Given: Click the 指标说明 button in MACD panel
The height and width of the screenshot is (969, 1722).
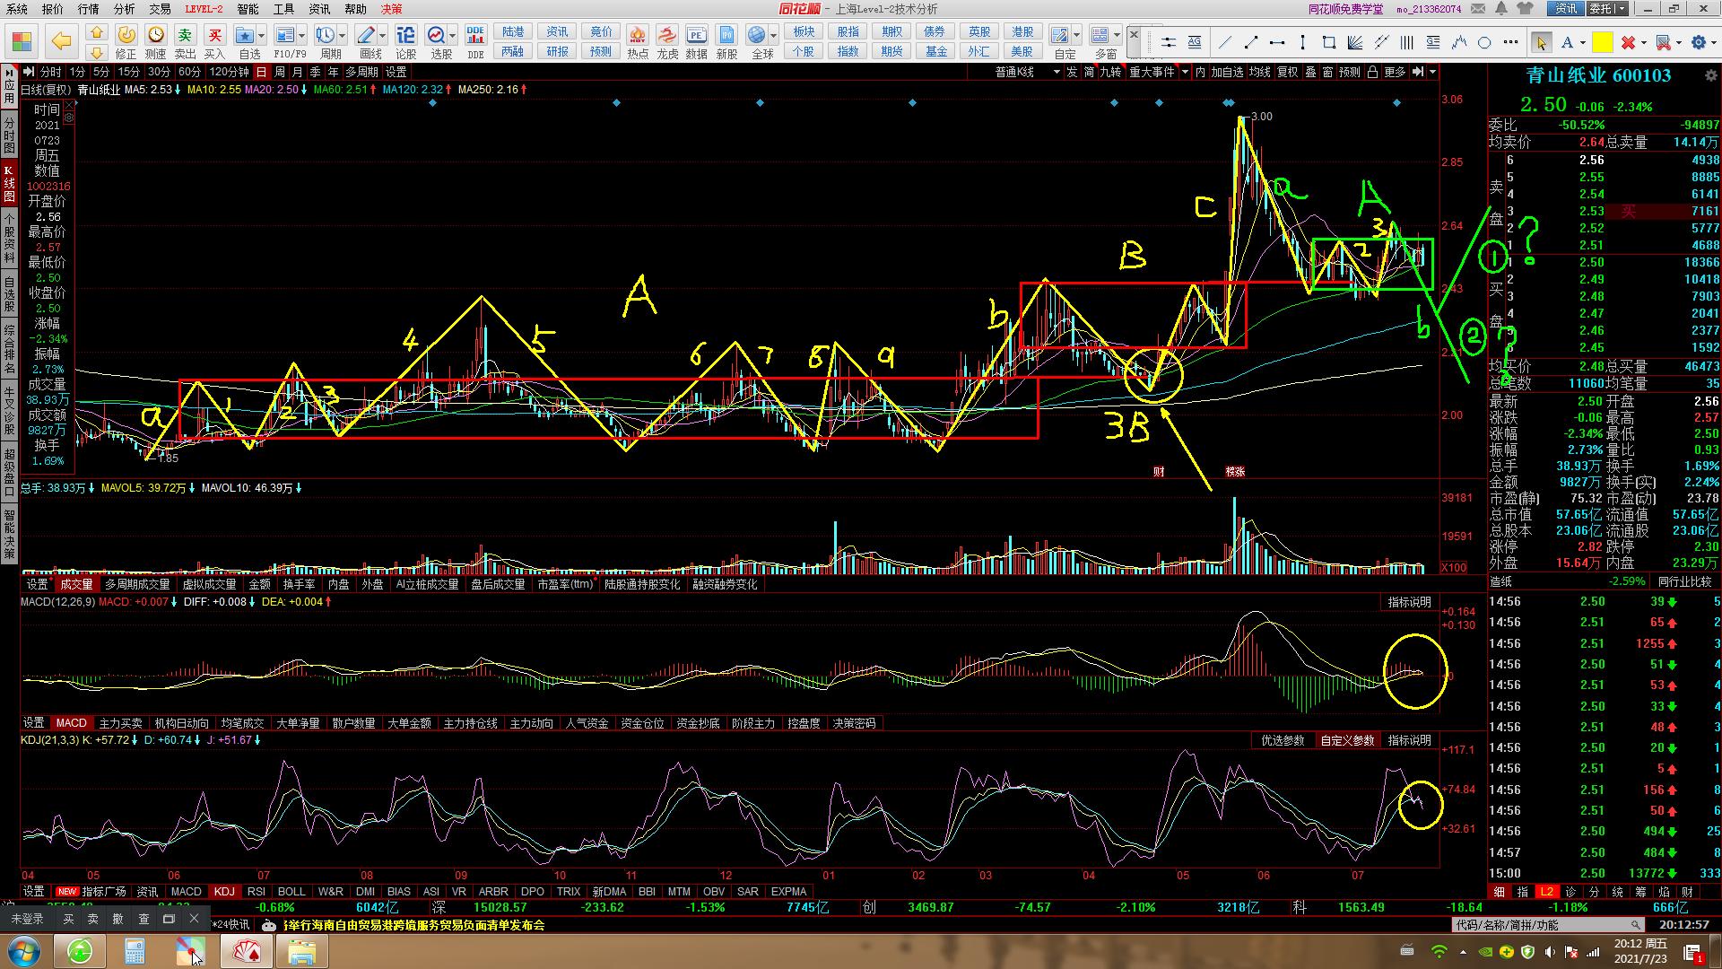Looking at the screenshot, I should pyautogui.click(x=1409, y=602).
